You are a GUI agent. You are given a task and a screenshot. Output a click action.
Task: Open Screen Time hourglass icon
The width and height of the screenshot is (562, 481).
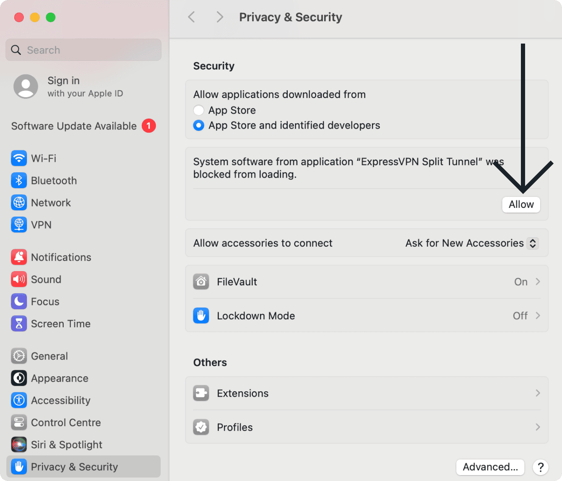pyautogui.click(x=19, y=324)
